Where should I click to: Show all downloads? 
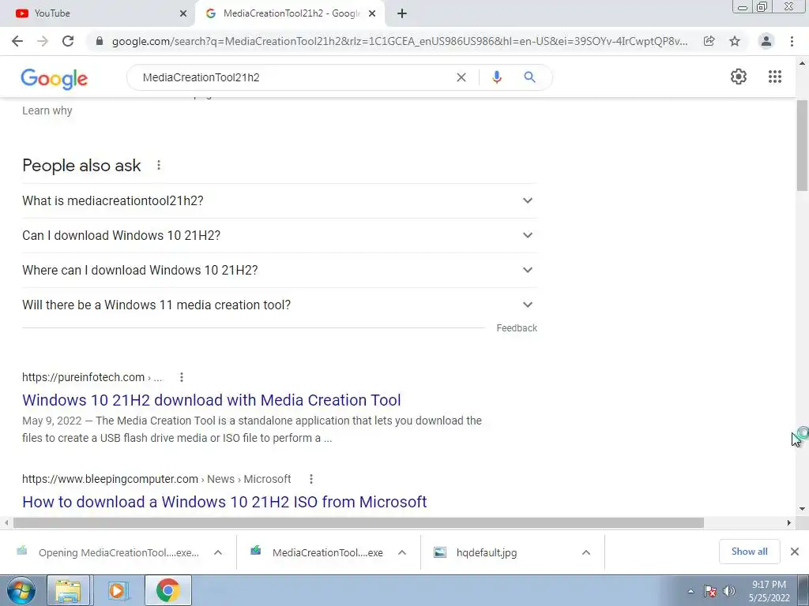click(x=749, y=552)
